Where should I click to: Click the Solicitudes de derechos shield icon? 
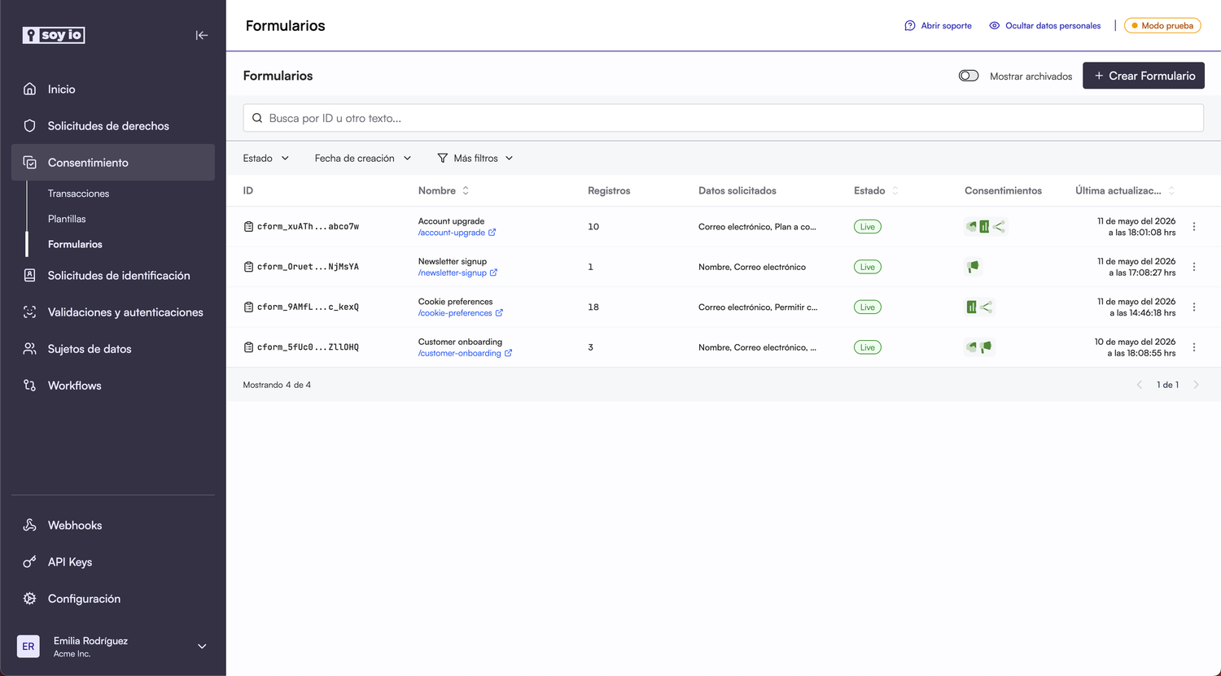pyautogui.click(x=30, y=125)
